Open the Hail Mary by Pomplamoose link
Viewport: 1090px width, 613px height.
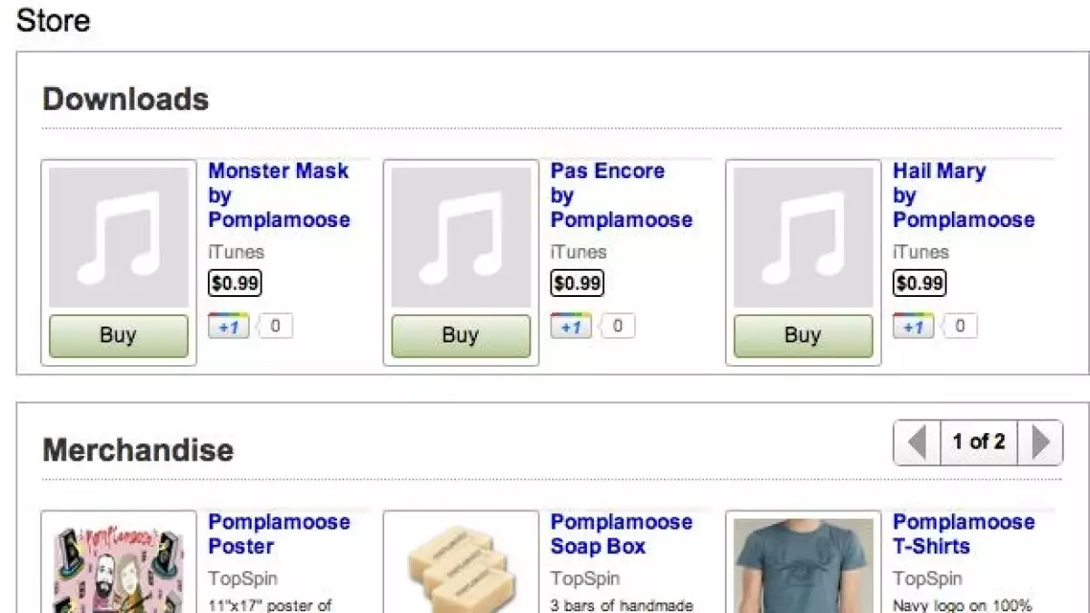click(x=963, y=195)
